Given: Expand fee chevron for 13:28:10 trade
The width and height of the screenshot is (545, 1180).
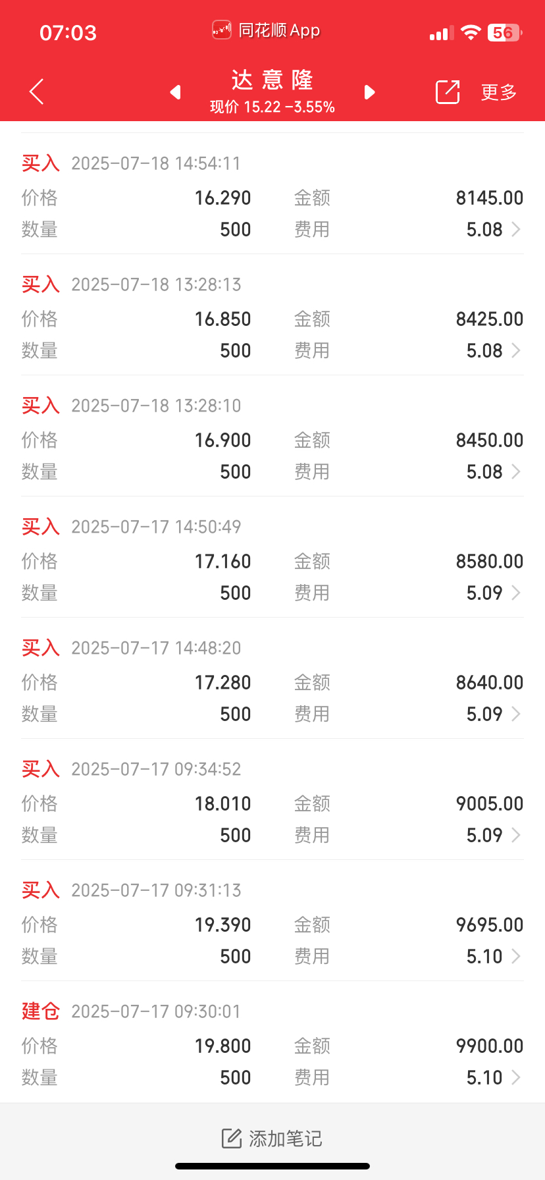Looking at the screenshot, I should tap(516, 471).
